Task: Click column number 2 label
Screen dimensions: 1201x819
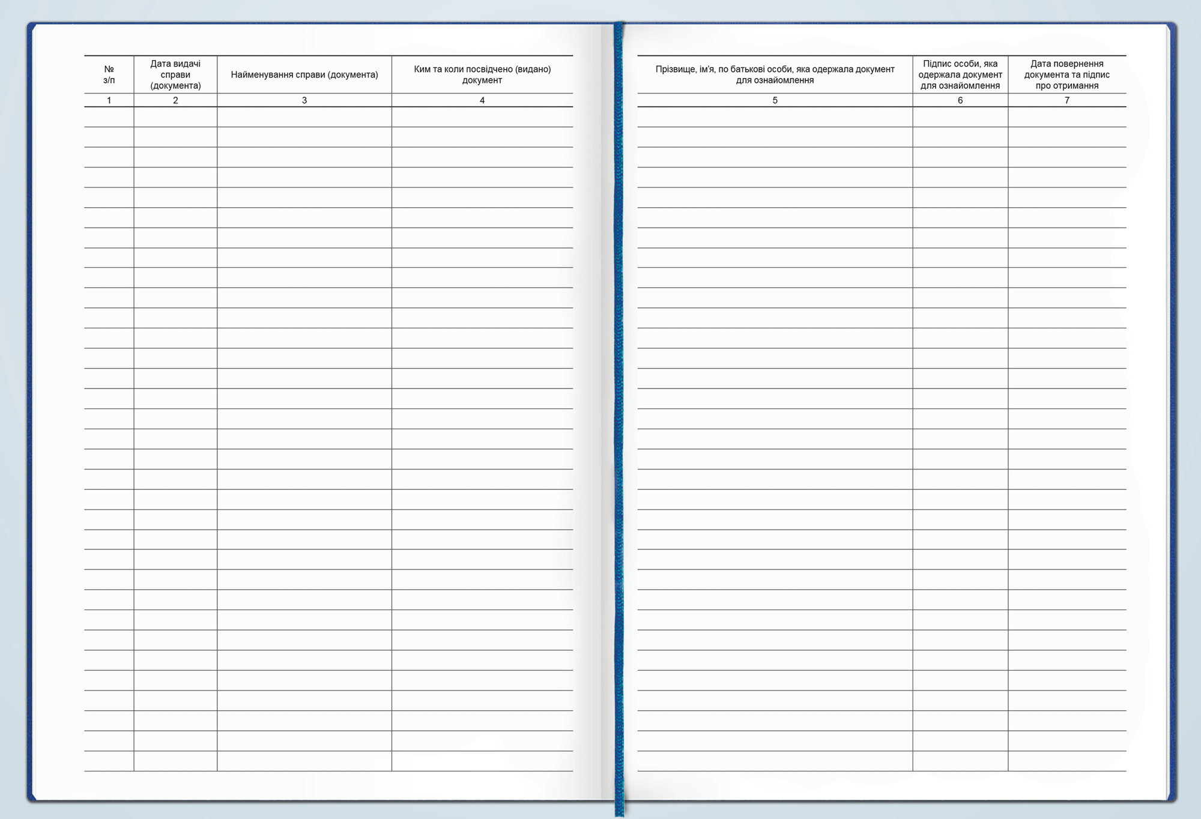Action: [175, 100]
